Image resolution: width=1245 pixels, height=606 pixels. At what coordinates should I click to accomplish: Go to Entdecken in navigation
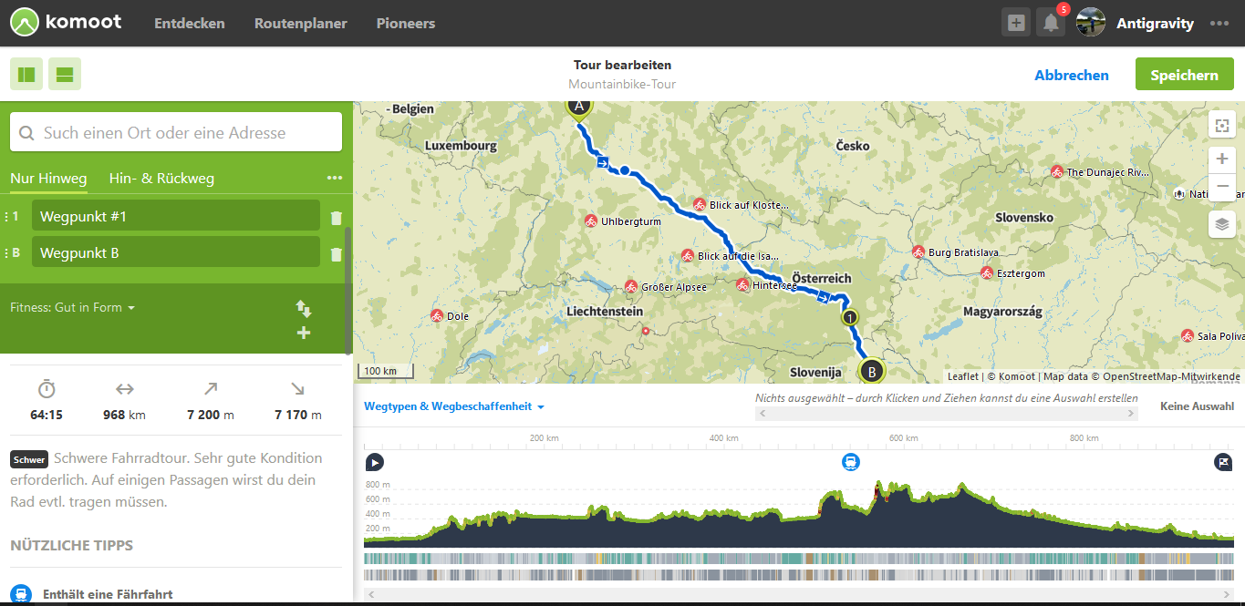(190, 24)
